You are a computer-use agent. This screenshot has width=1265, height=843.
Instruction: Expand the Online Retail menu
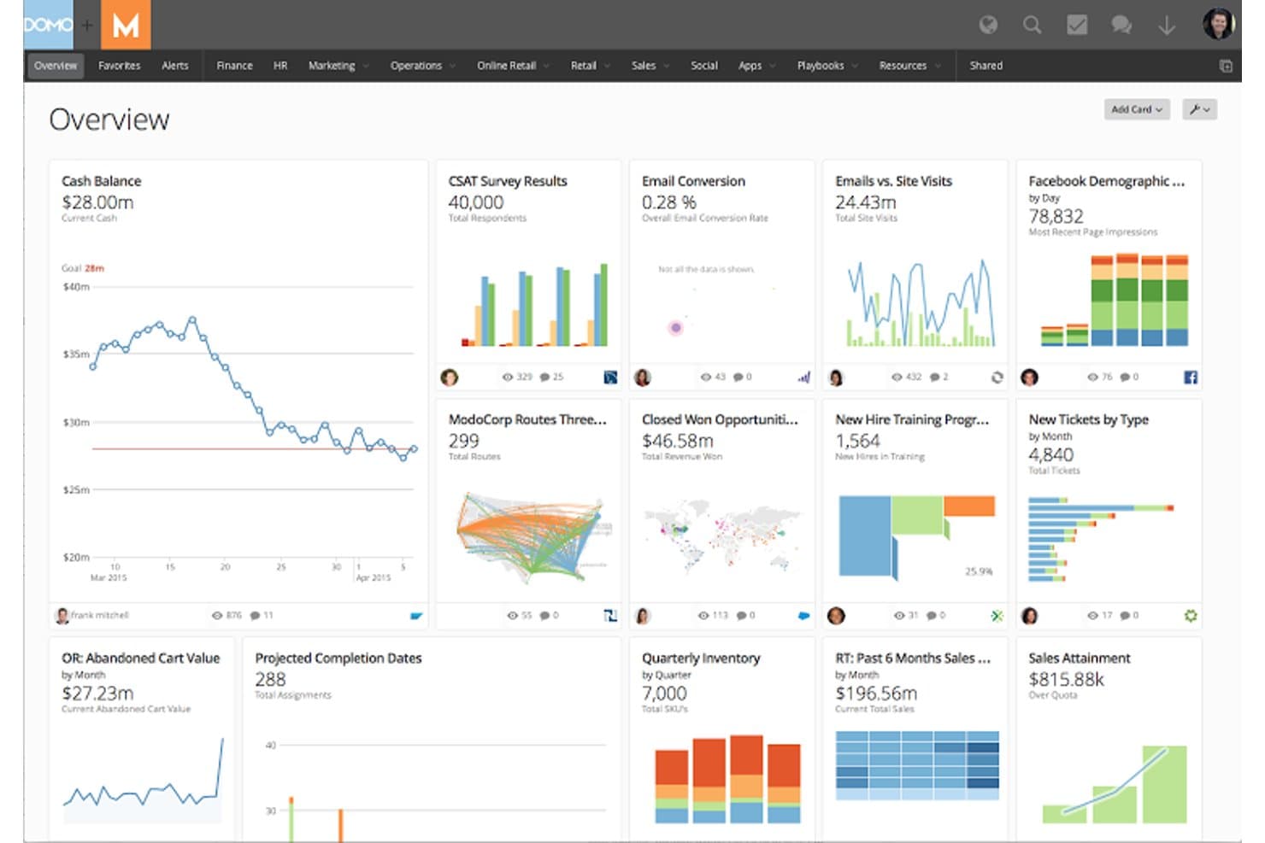point(514,66)
